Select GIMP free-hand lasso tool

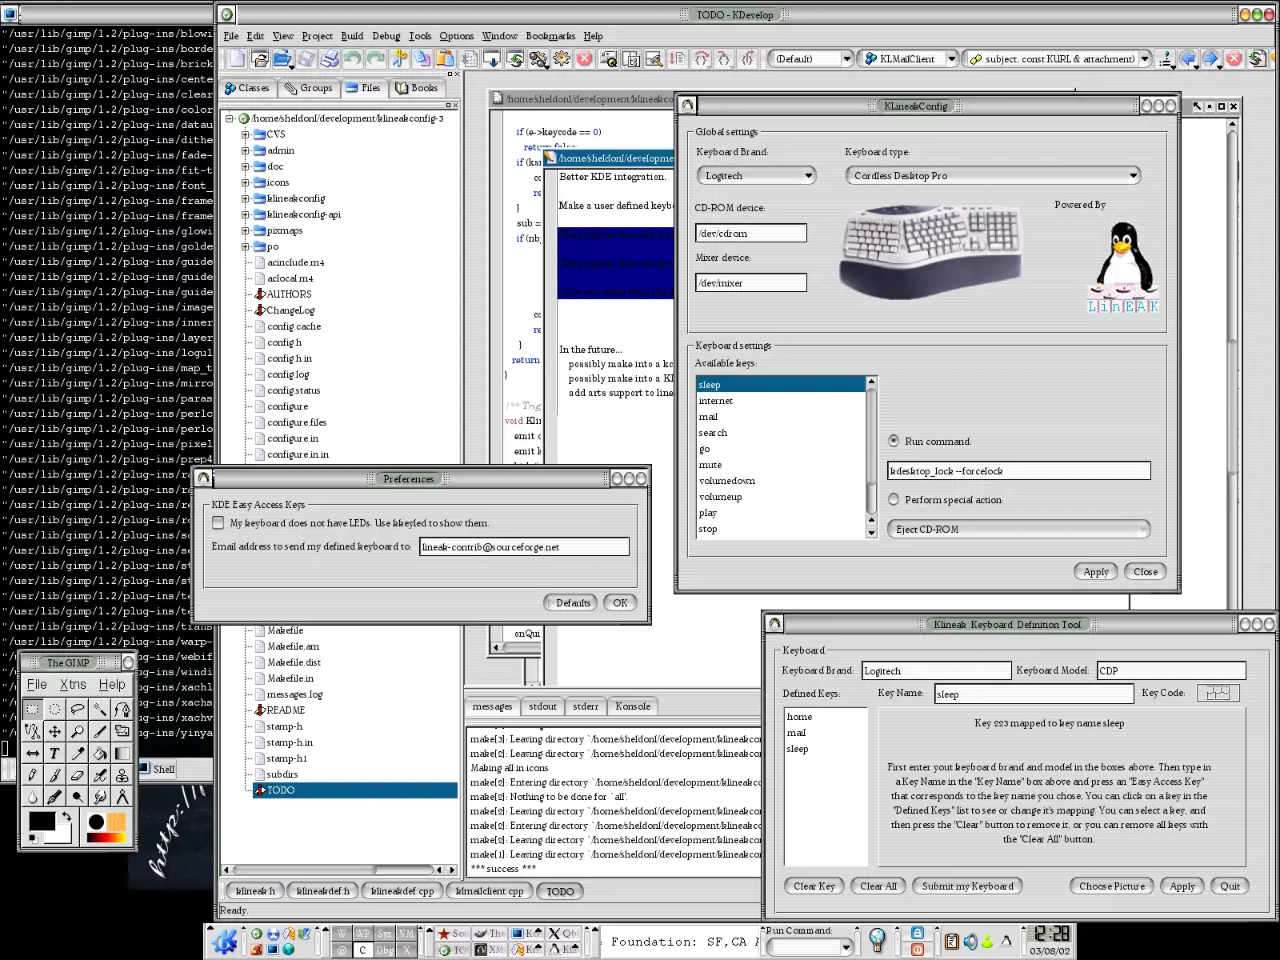click(x=77, y=709)
